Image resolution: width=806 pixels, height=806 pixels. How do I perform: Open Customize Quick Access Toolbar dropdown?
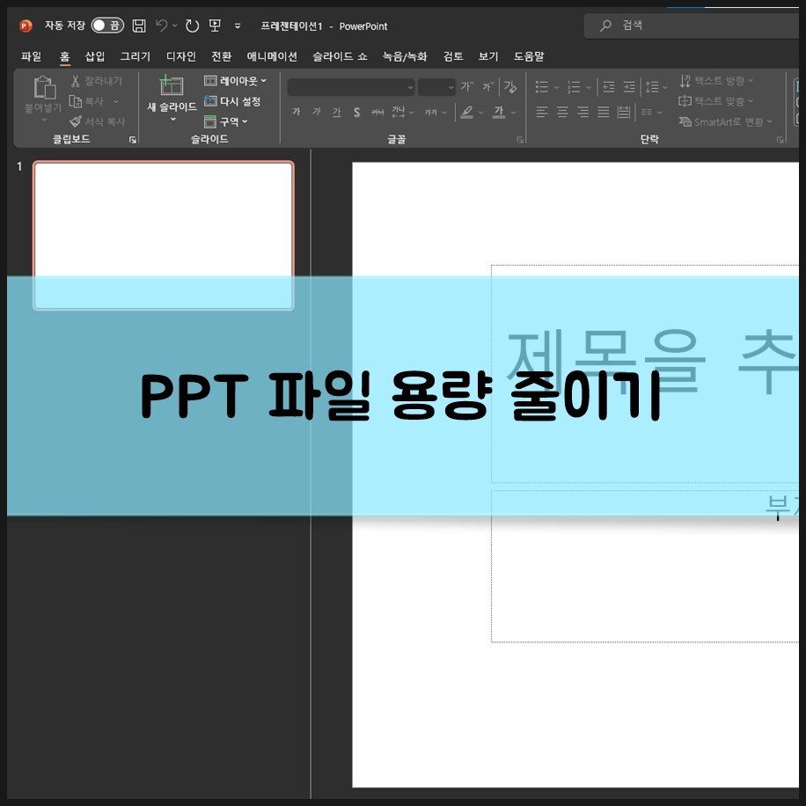click(x=238, y=26)
